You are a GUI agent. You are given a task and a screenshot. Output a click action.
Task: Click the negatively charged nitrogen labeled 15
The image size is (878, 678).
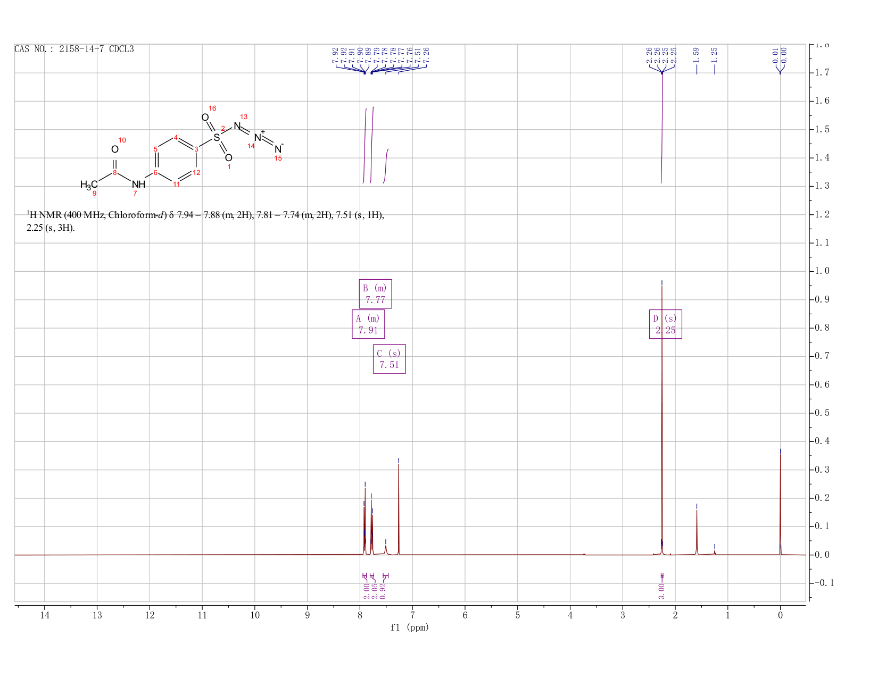[278, 149]
